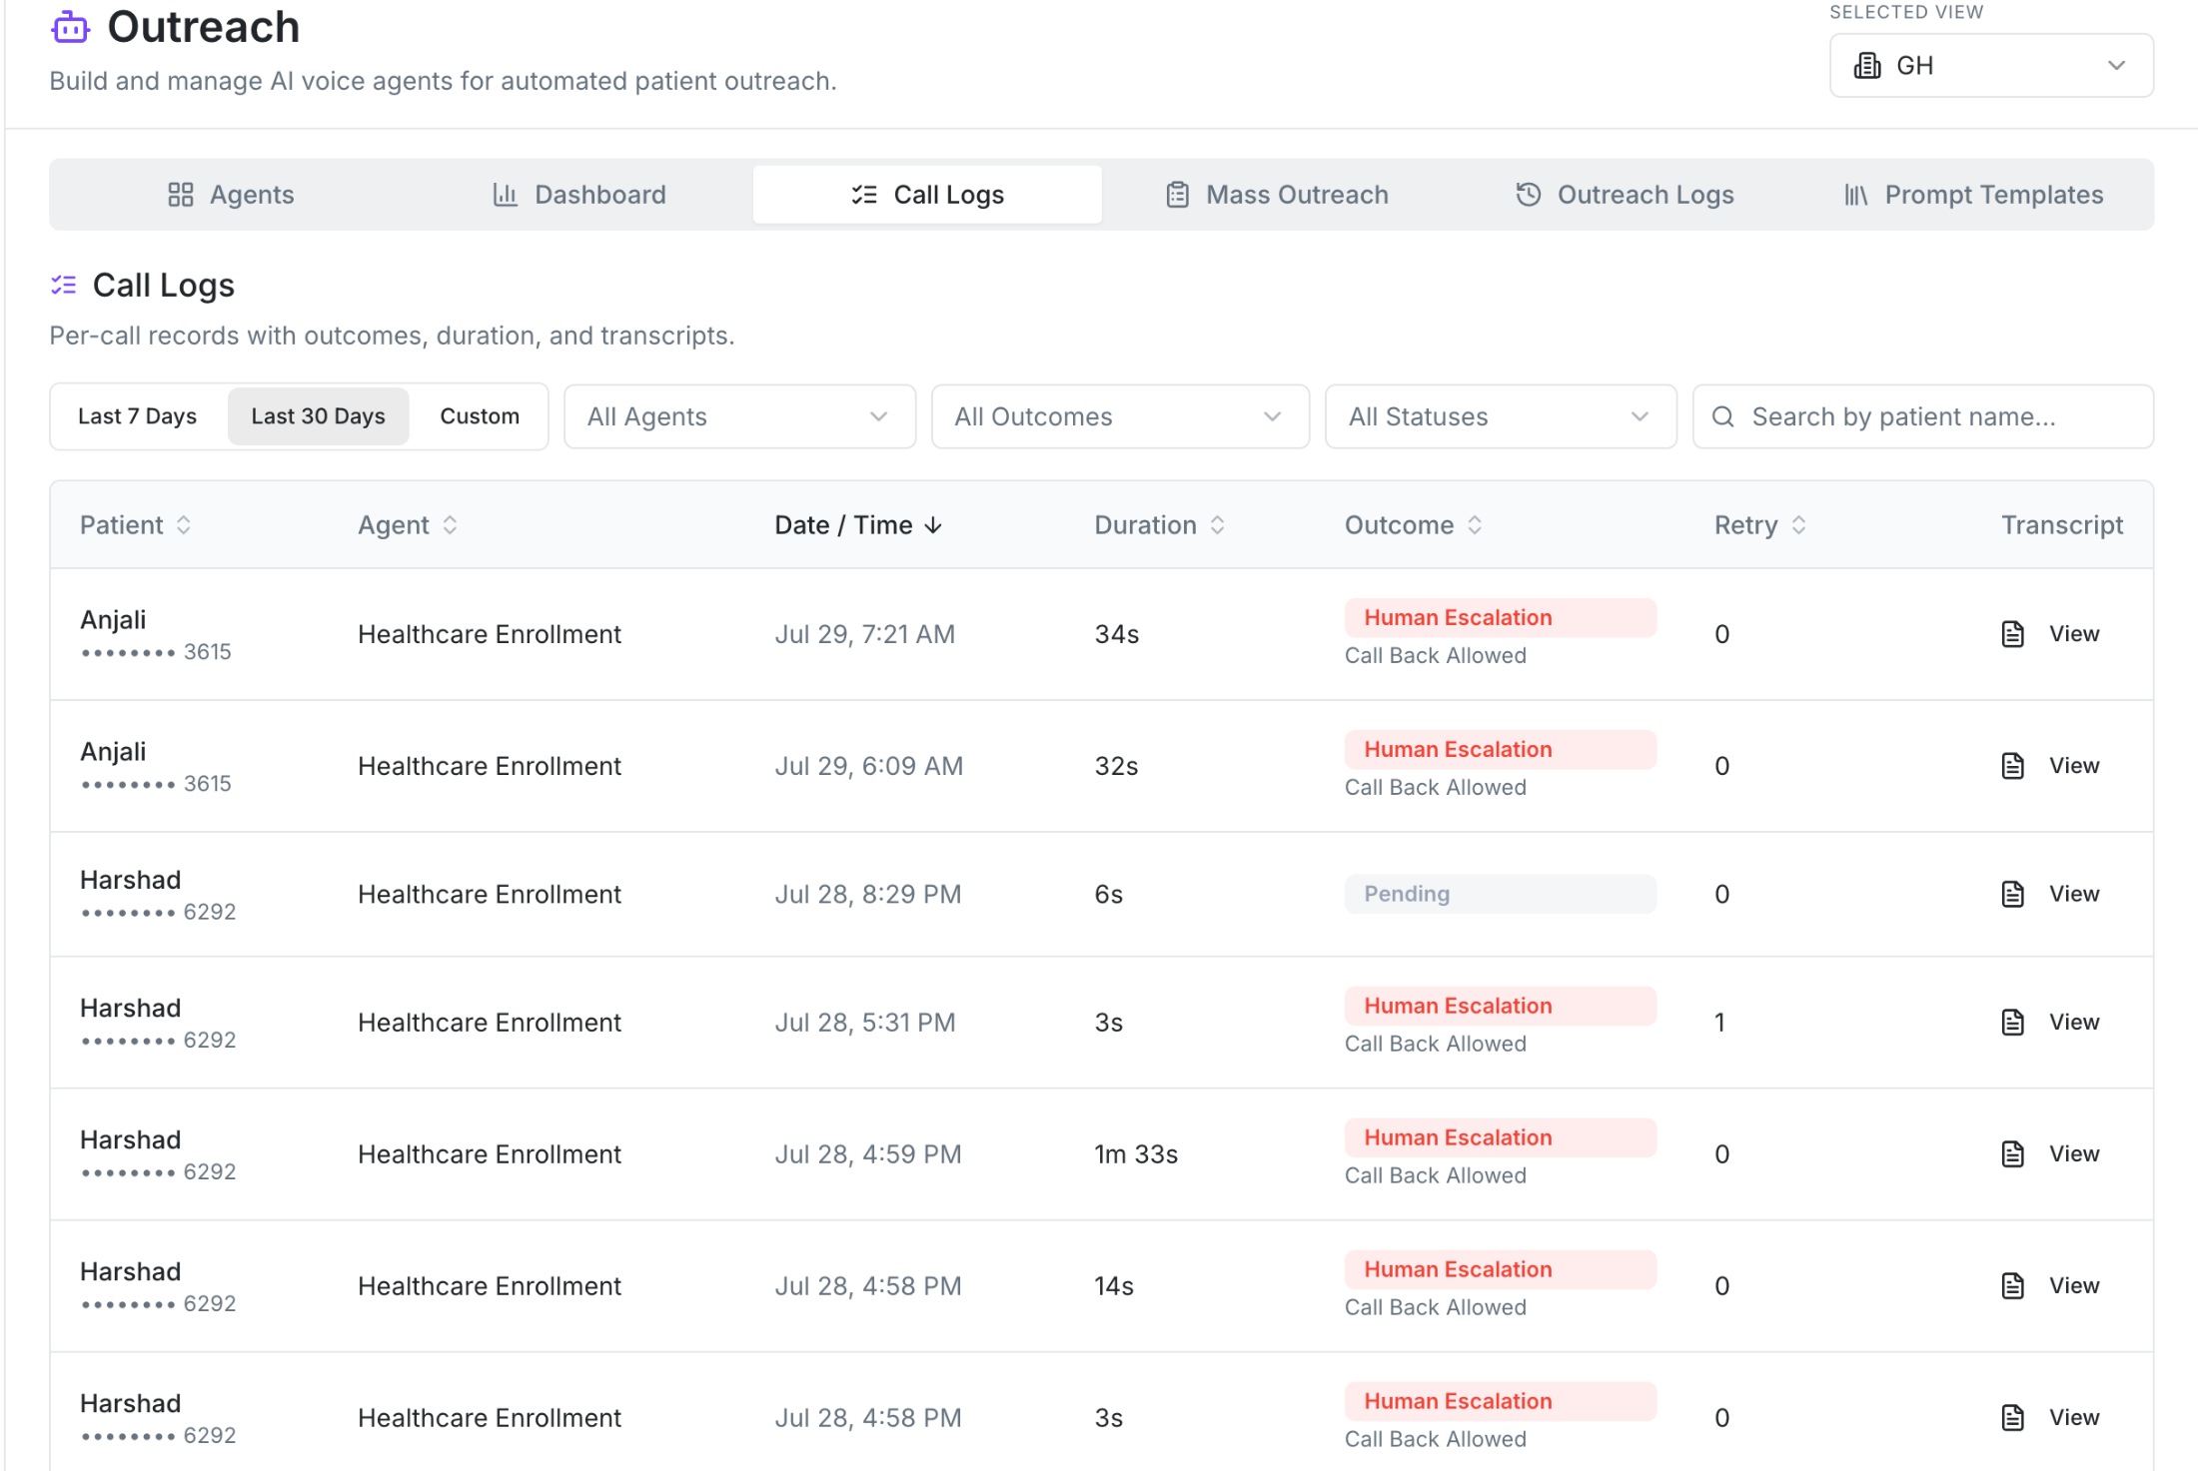This screenshot has width=2198, height=1471.
Task: View transcript for the 14s call
Action: [x=2074, y=1285]
